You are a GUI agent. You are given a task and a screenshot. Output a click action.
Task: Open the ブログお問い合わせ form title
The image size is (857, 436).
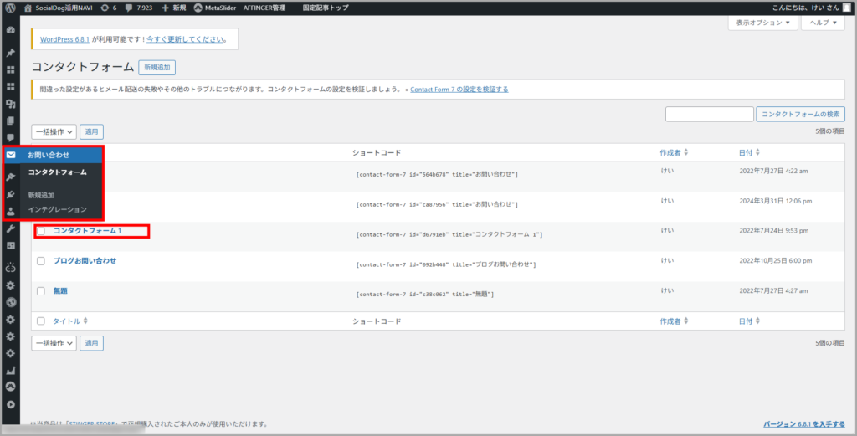coord(85,260)
